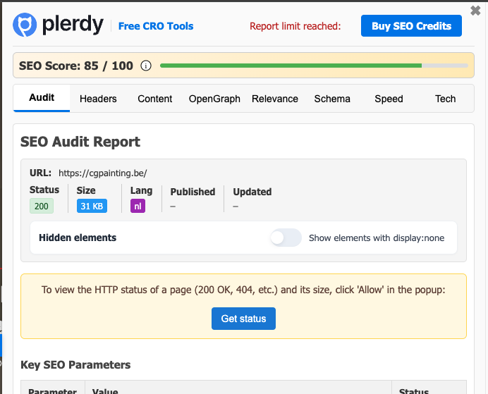Select the OpenGraph tab

tap(214, 99)
